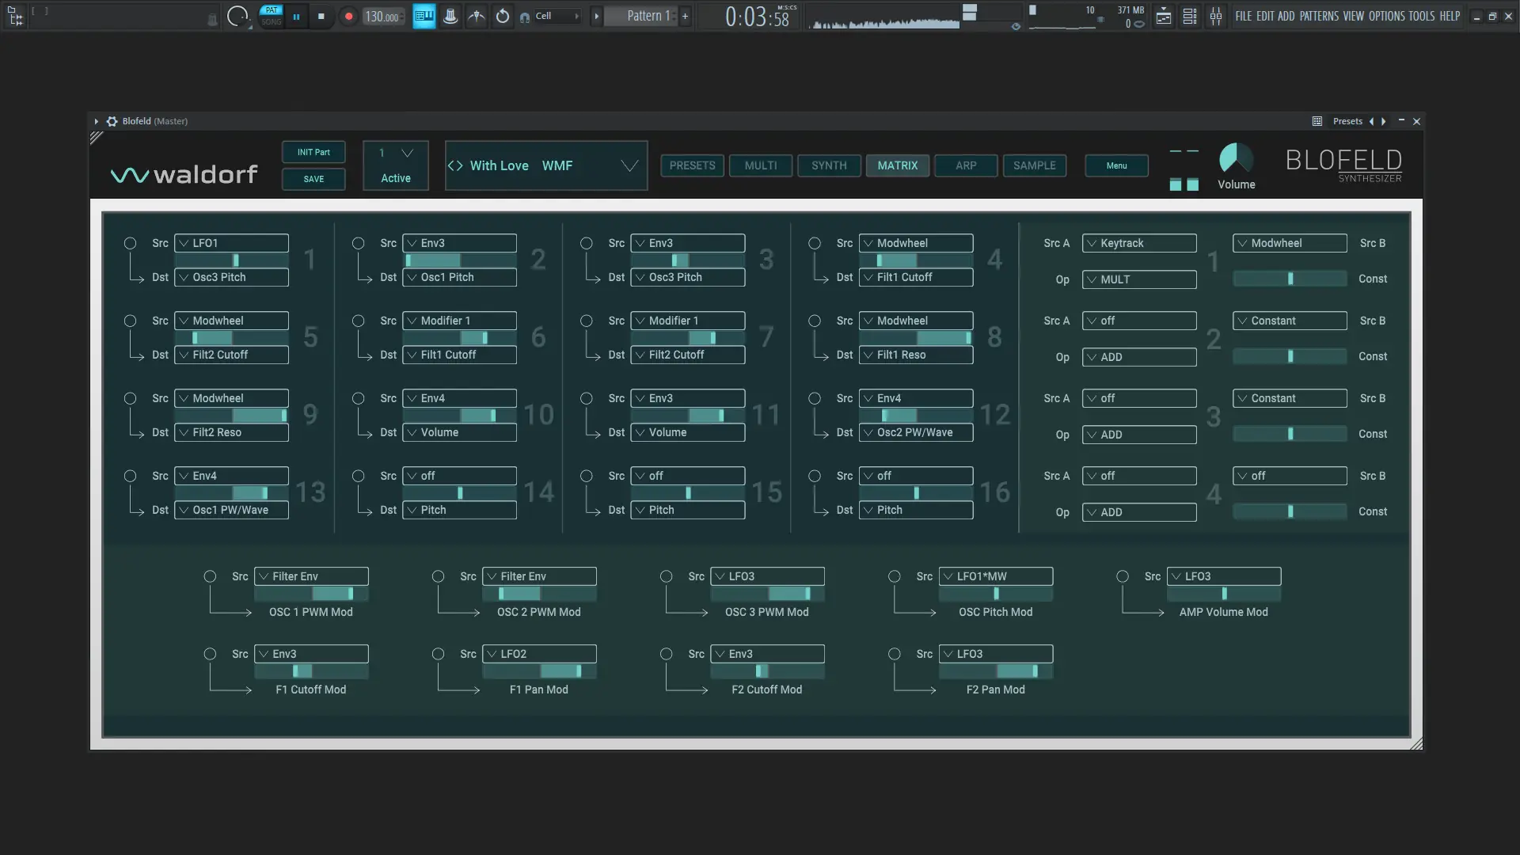
Task: Click the INIT Part button
Action: coord(313,152)
